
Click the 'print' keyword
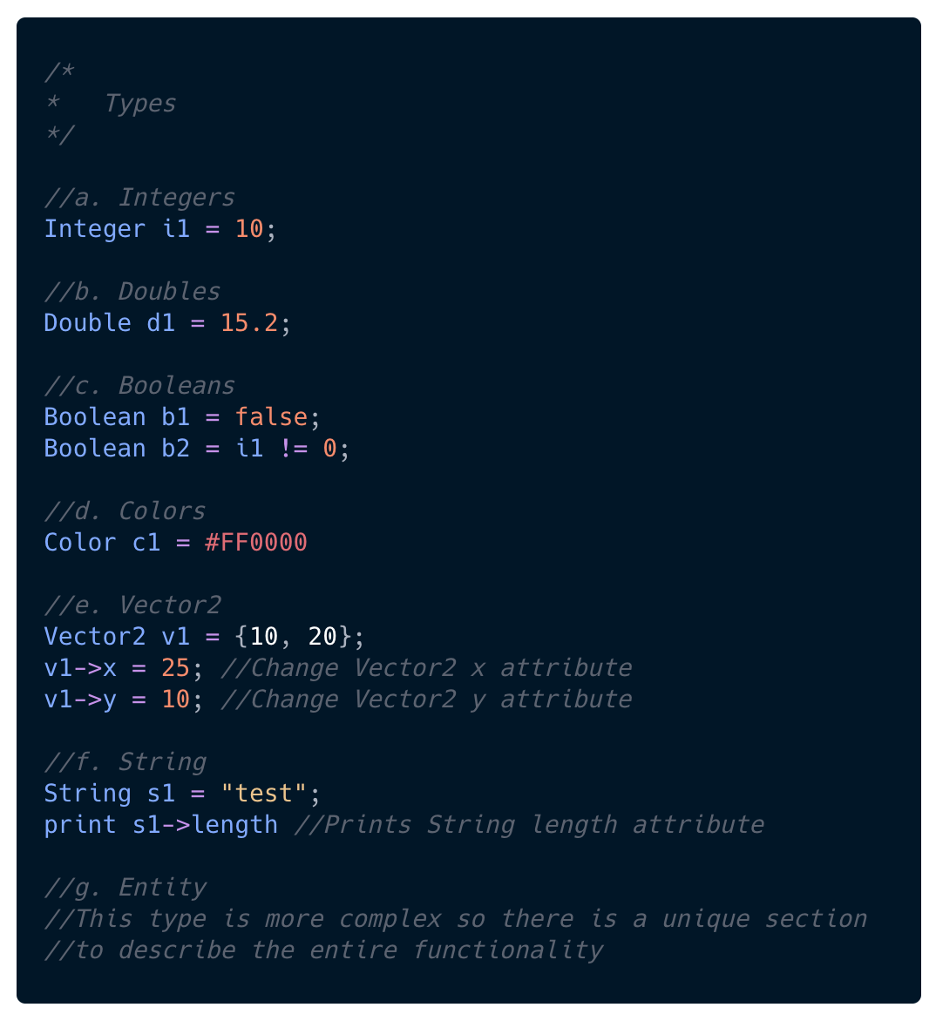(x=80, y=825)
